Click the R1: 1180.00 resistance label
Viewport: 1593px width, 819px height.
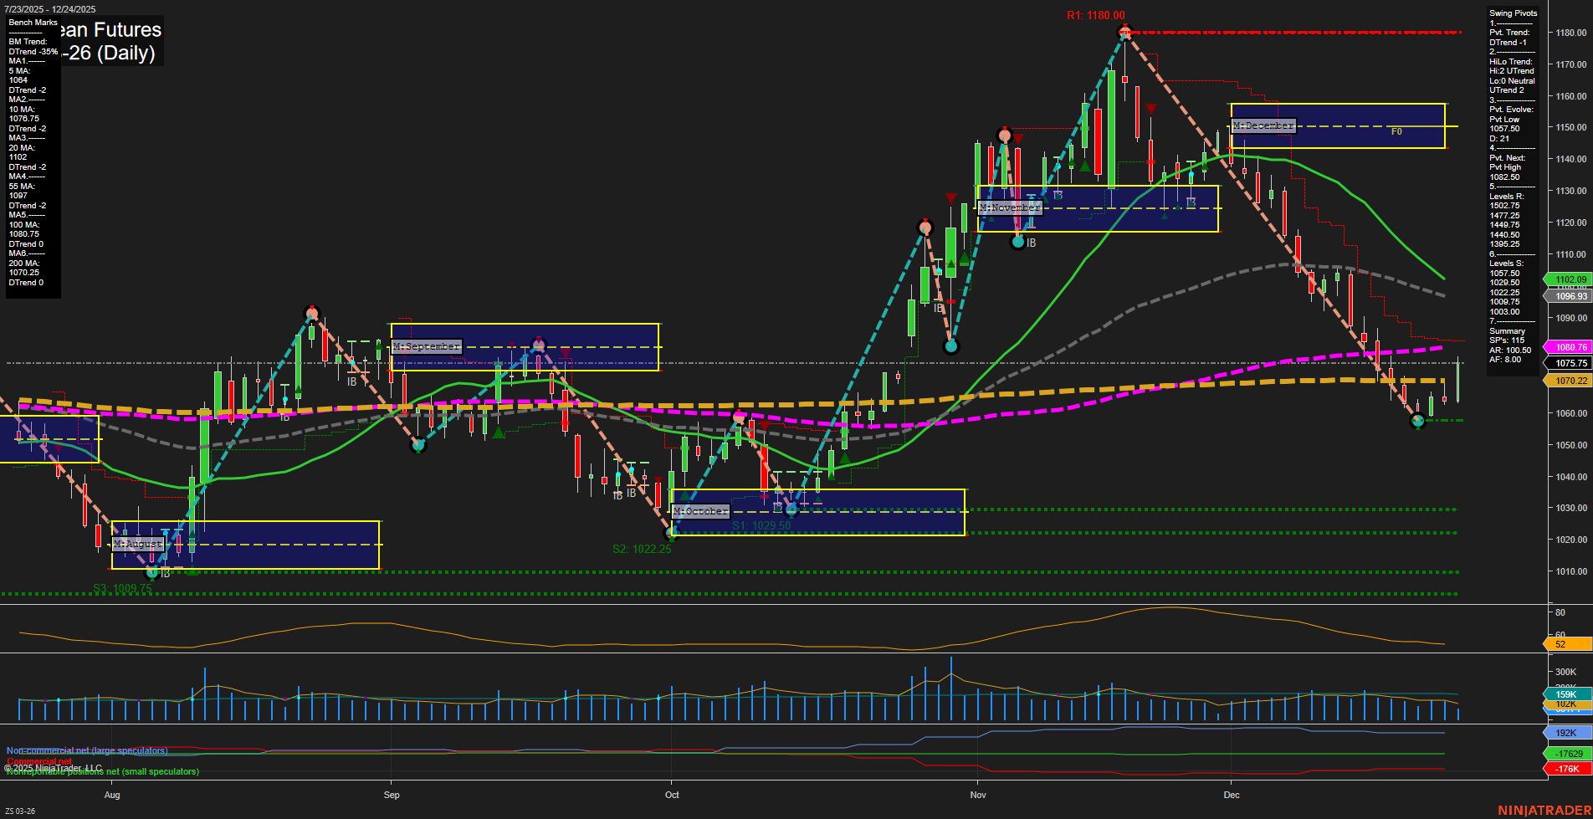(1096, 14)
